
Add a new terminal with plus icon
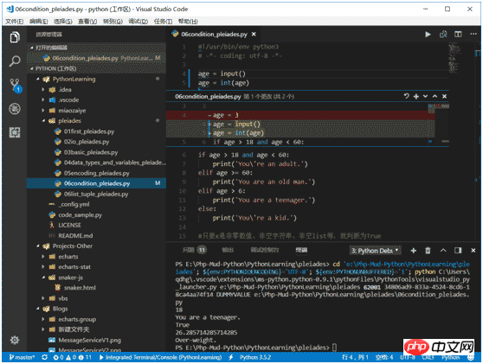pos(414,251)
